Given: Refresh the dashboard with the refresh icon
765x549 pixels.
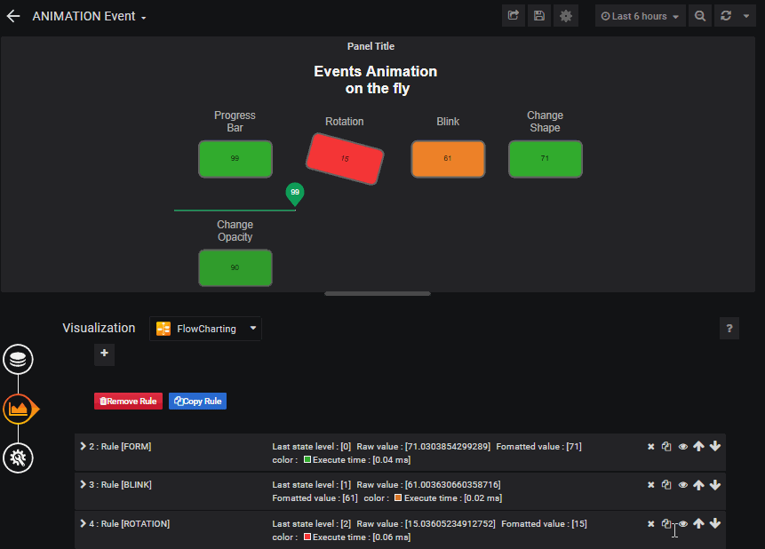Looking at the screenshot, I should pyautogui.click(x=726, y=15).
